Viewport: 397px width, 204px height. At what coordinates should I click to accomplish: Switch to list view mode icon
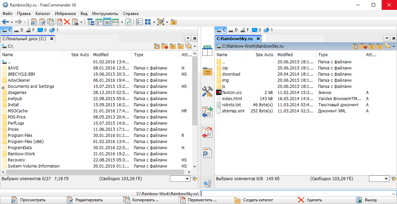(x=99, y=22)
